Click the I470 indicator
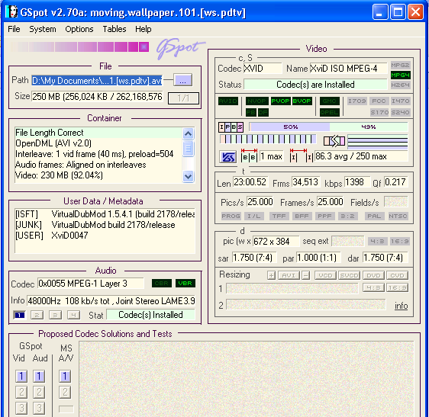Image resolution: width=429 pixels, height=417 pixels. tap(400, 101)
